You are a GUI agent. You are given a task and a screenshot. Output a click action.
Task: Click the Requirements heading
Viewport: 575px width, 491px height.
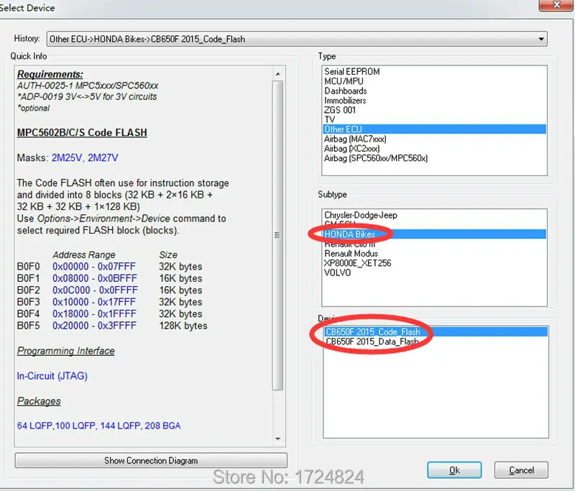(50, 74)
